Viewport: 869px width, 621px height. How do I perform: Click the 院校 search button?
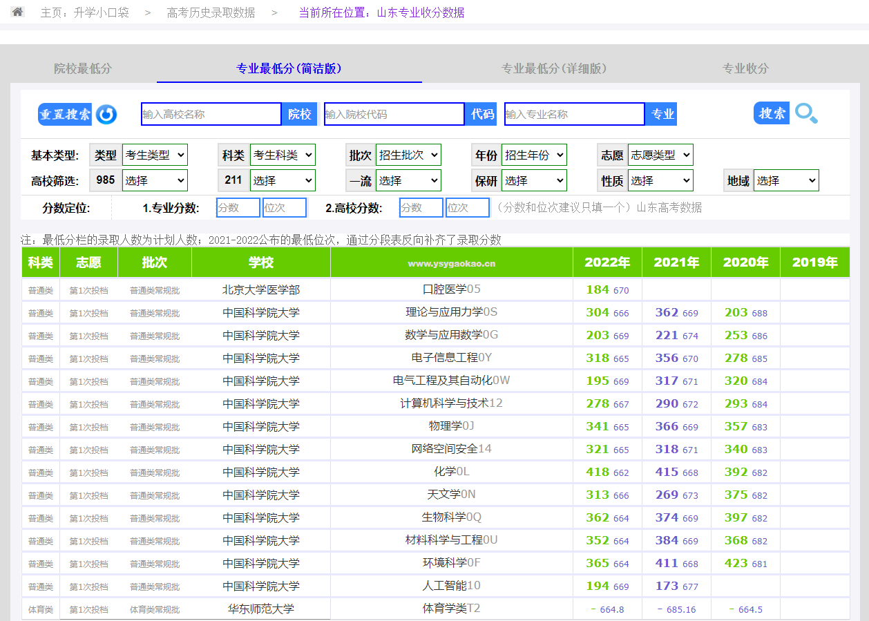coord(299,114)
